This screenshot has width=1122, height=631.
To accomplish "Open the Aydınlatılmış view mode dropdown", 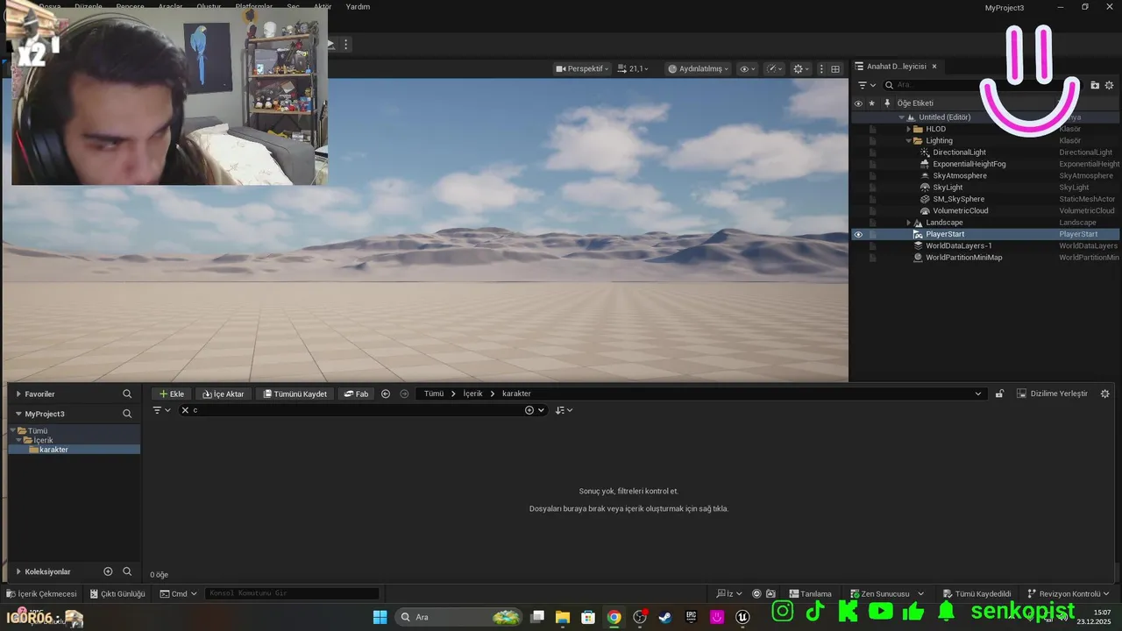I will pos(698,68).
